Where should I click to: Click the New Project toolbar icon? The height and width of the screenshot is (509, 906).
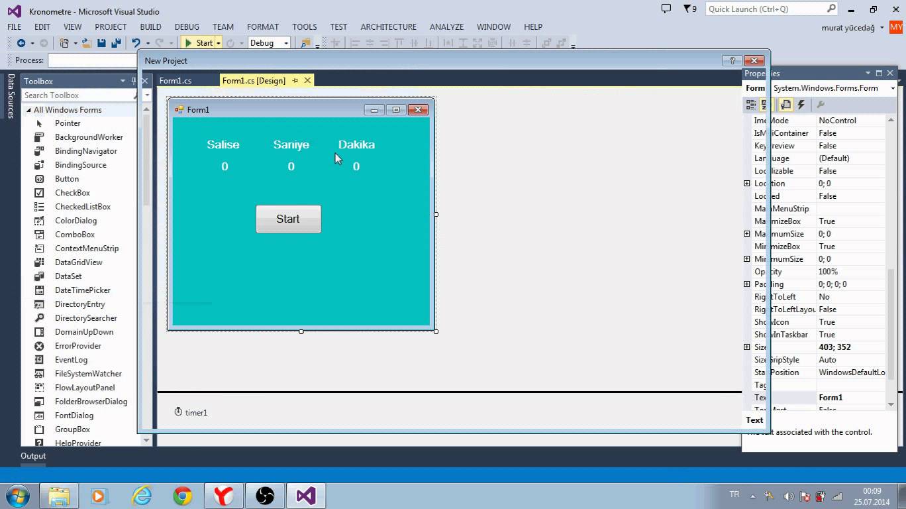coord(64,43)
